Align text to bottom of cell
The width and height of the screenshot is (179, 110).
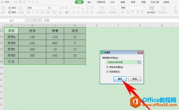click(x=83, y=8)
